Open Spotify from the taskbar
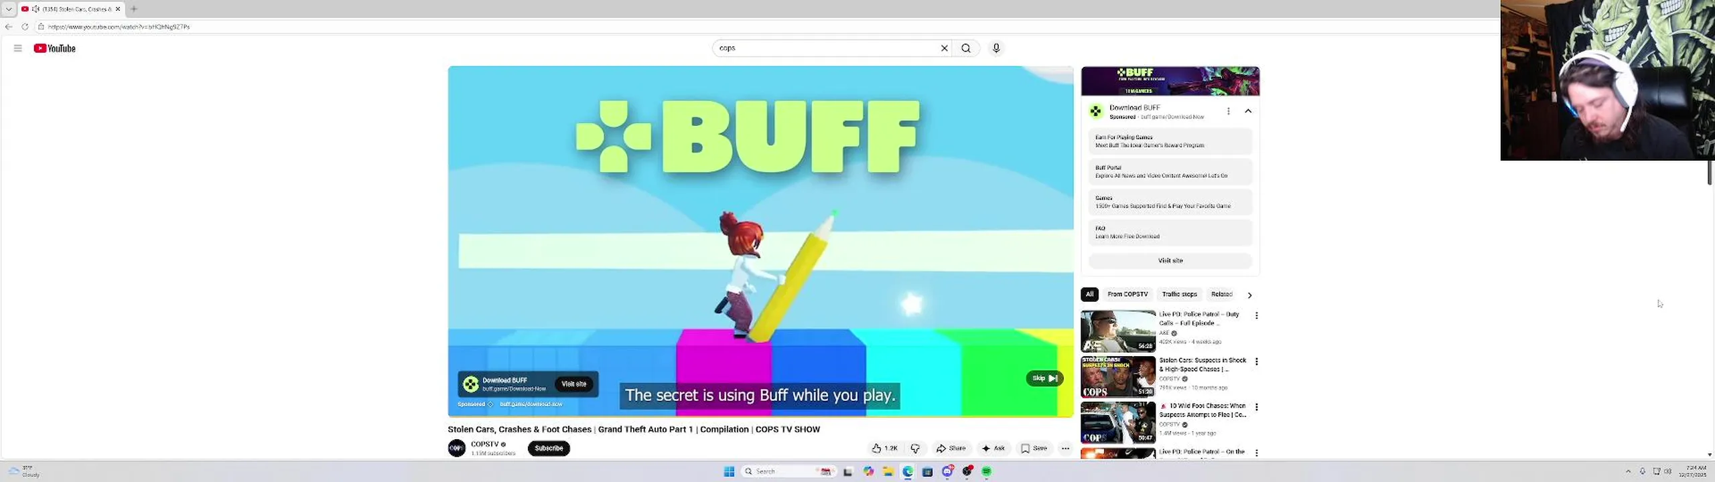Image resolution: width=1715 pixels, height=482 pixels. click(987, 472)
